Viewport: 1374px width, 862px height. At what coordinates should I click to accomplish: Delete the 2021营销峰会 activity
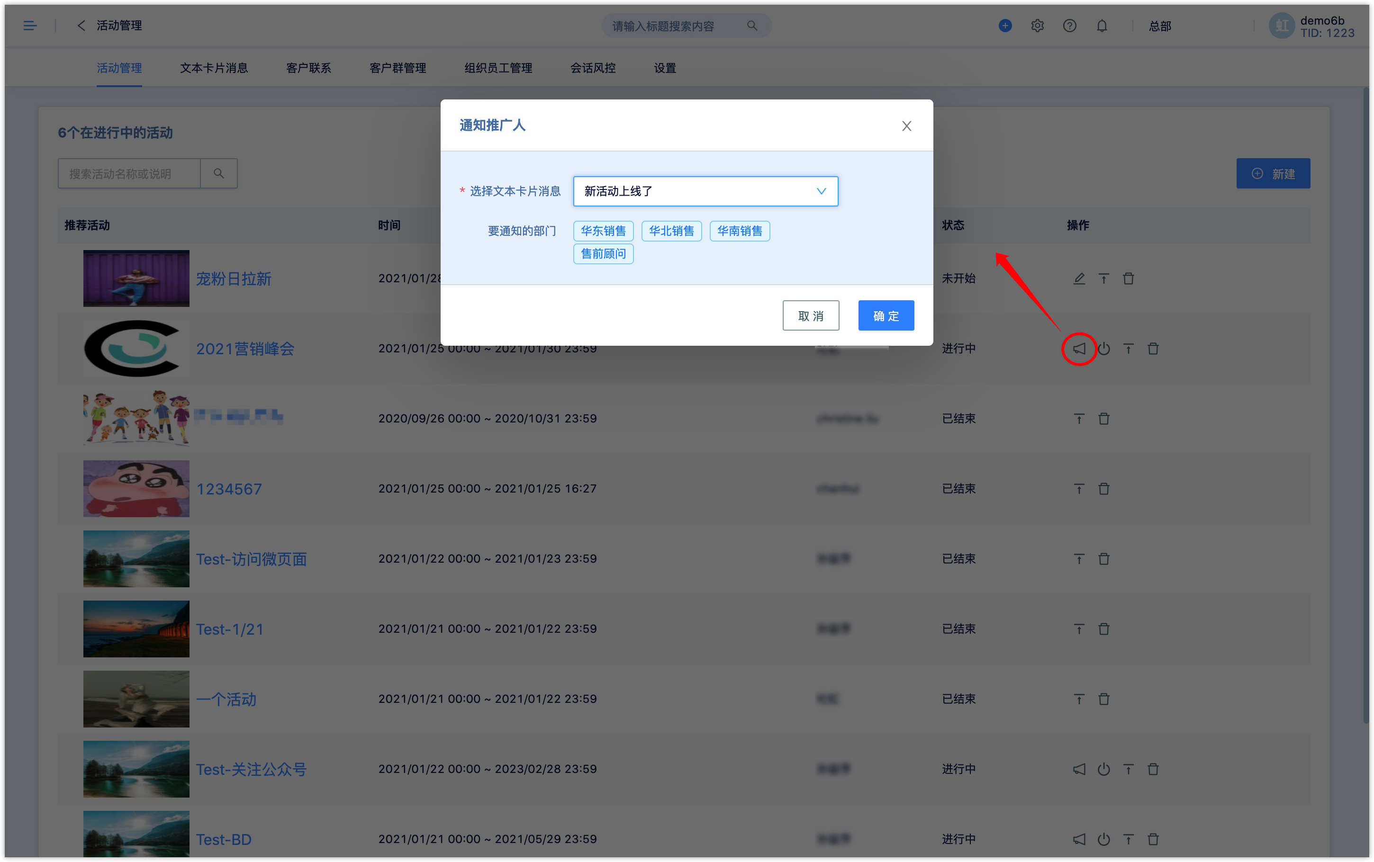[x=1153, y=349]
